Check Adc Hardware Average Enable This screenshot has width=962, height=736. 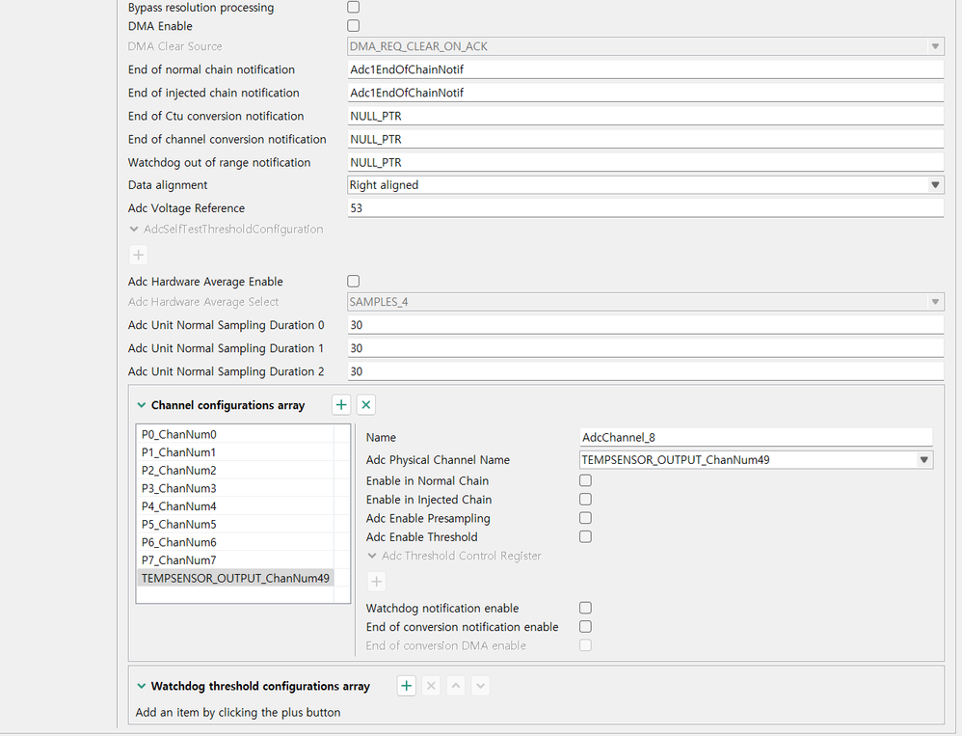click(354, 282)
